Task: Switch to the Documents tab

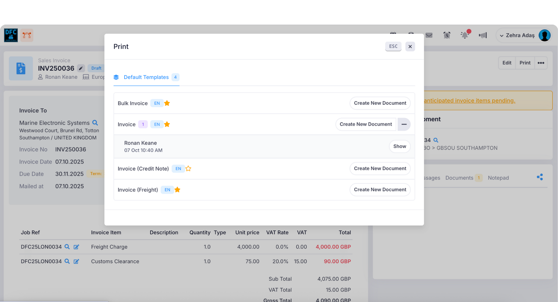Action: [459, 178]
